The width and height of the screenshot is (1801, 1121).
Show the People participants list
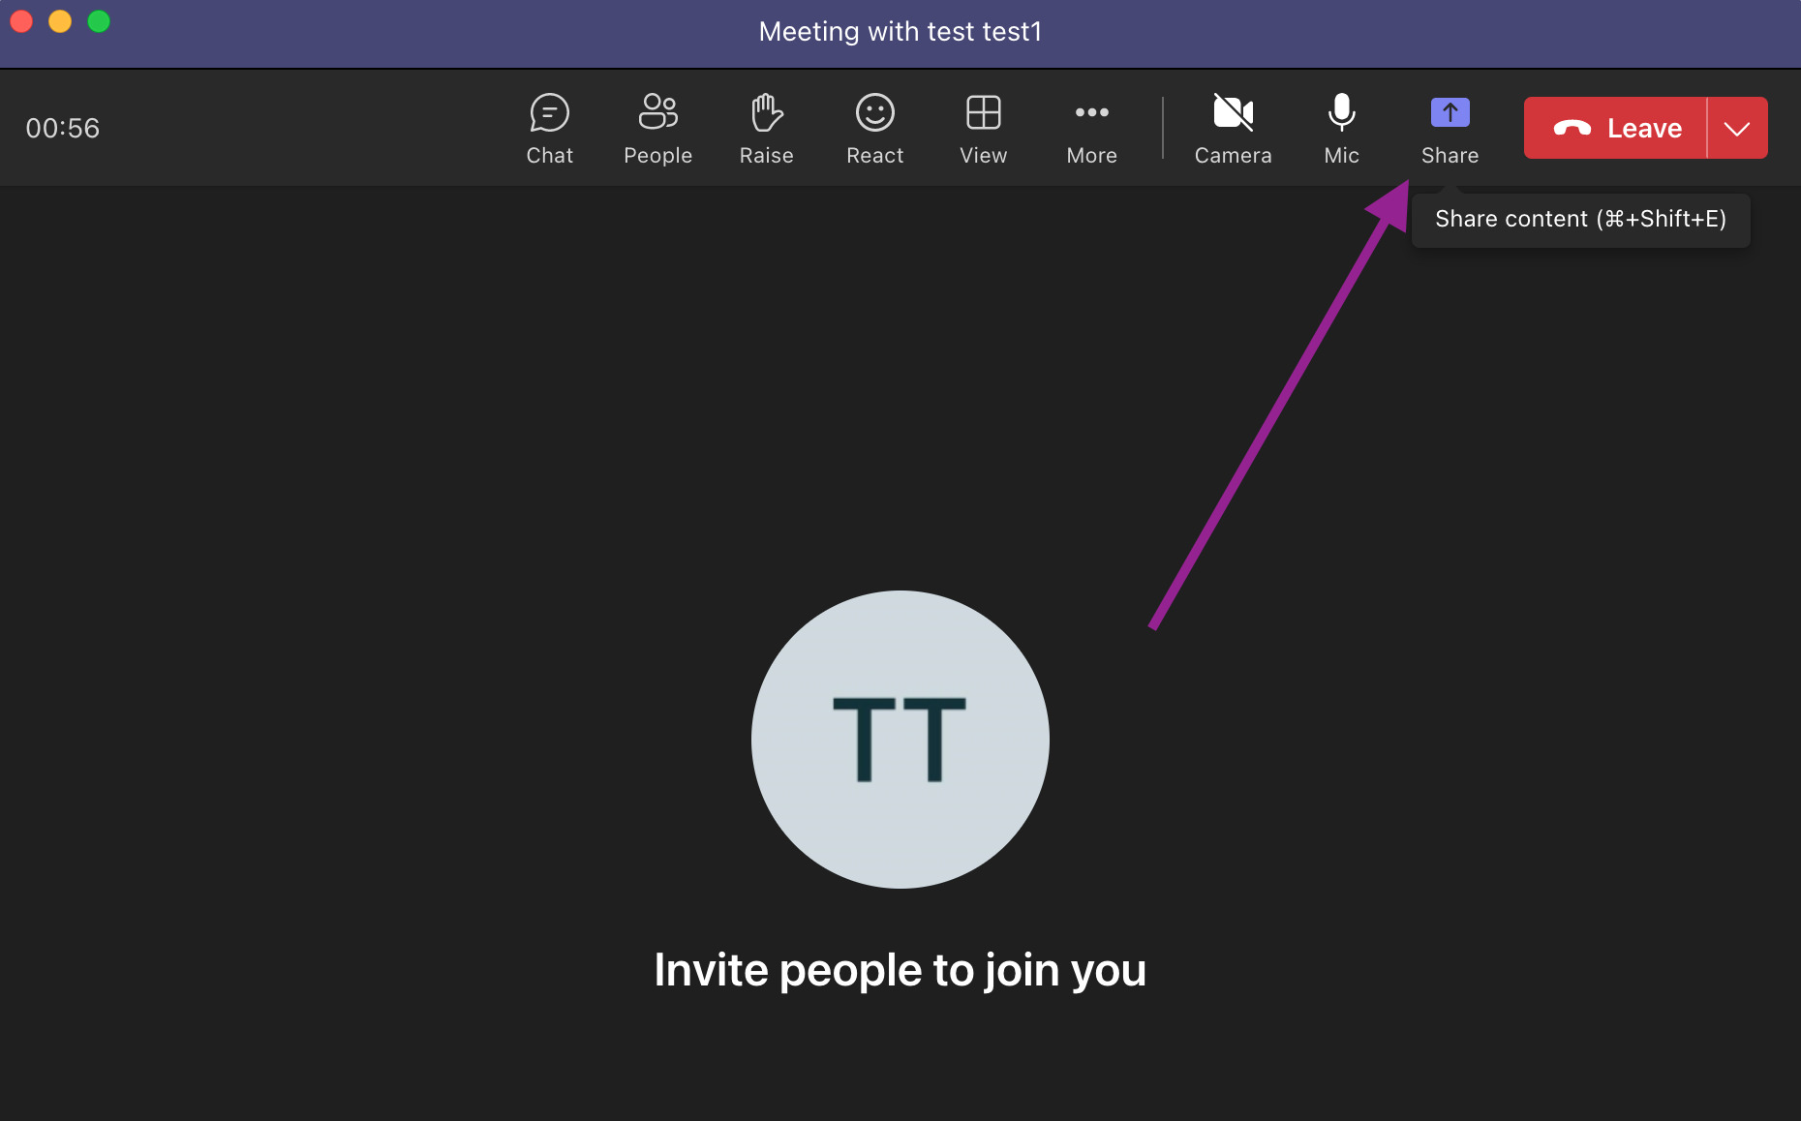click(x=657, y=128)
